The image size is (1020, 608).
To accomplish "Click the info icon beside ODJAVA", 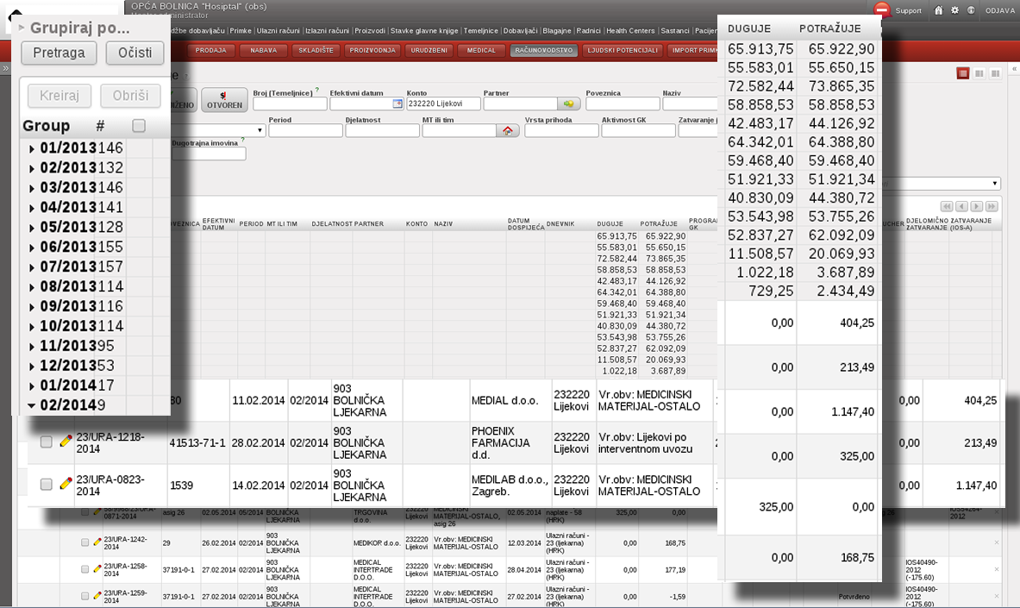I will 971,10.
